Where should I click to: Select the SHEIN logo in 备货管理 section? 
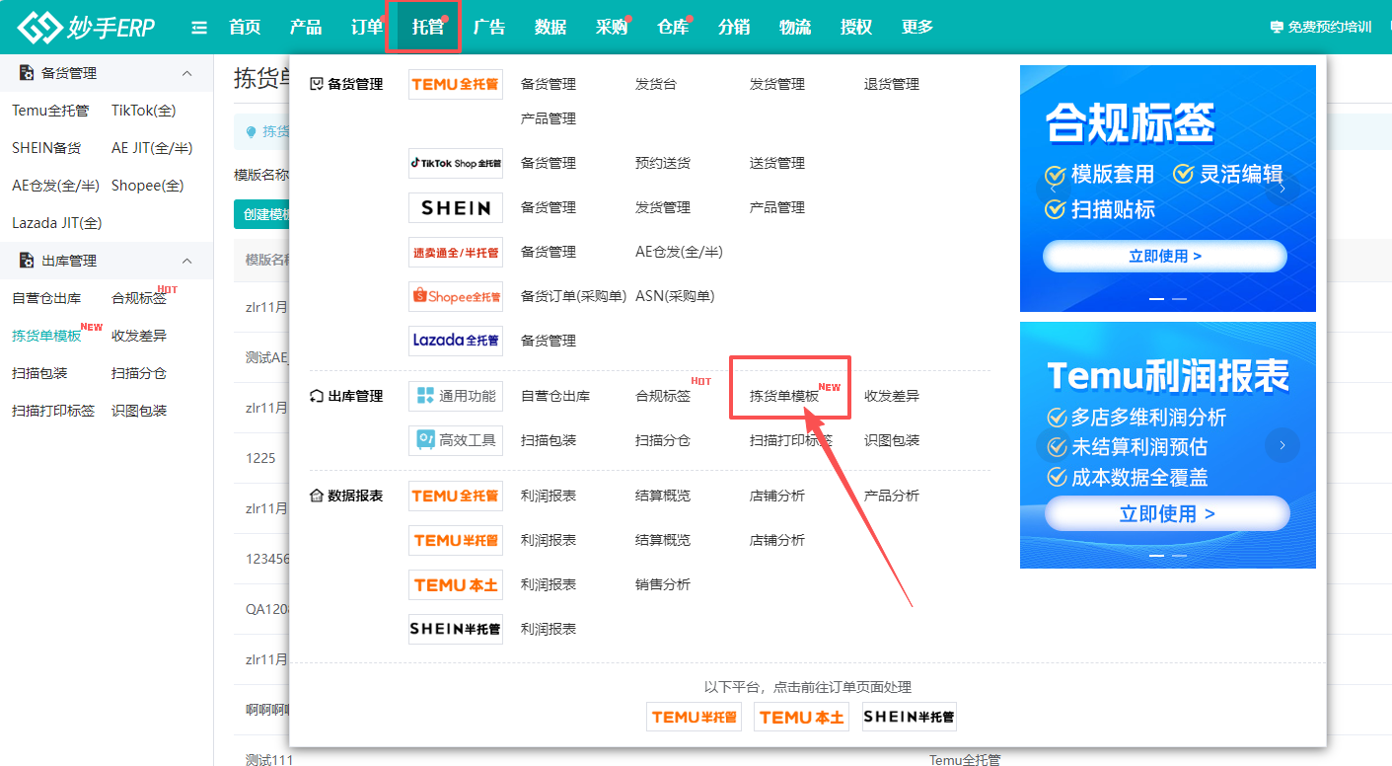456,207
